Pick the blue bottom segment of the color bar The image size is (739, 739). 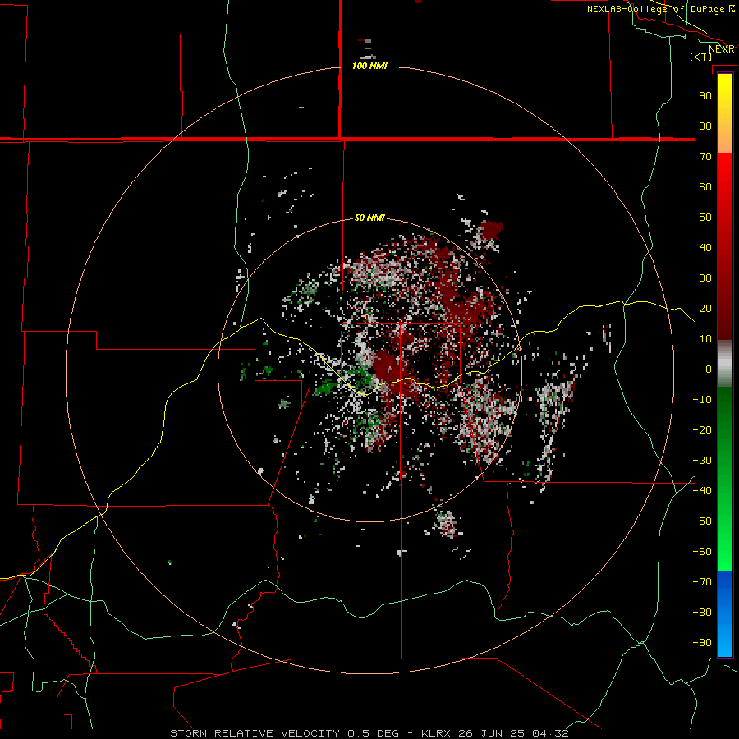click(x=725, y=614)
